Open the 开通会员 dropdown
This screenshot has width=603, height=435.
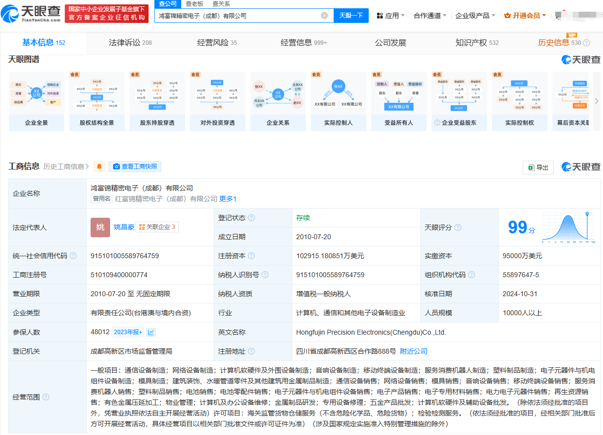525,16
